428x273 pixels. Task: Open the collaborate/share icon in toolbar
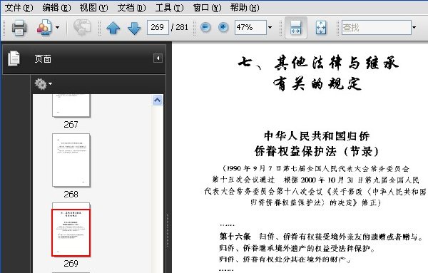click(44, 28)
